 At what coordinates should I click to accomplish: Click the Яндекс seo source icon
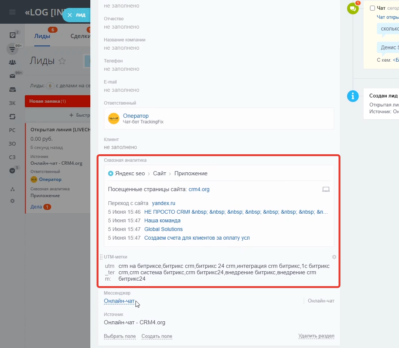pos(110,173)
